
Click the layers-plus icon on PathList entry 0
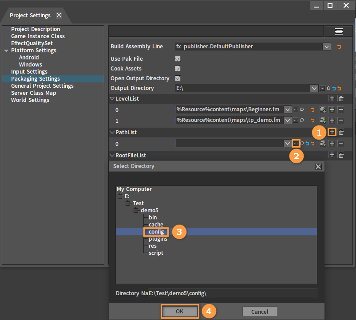323,144
